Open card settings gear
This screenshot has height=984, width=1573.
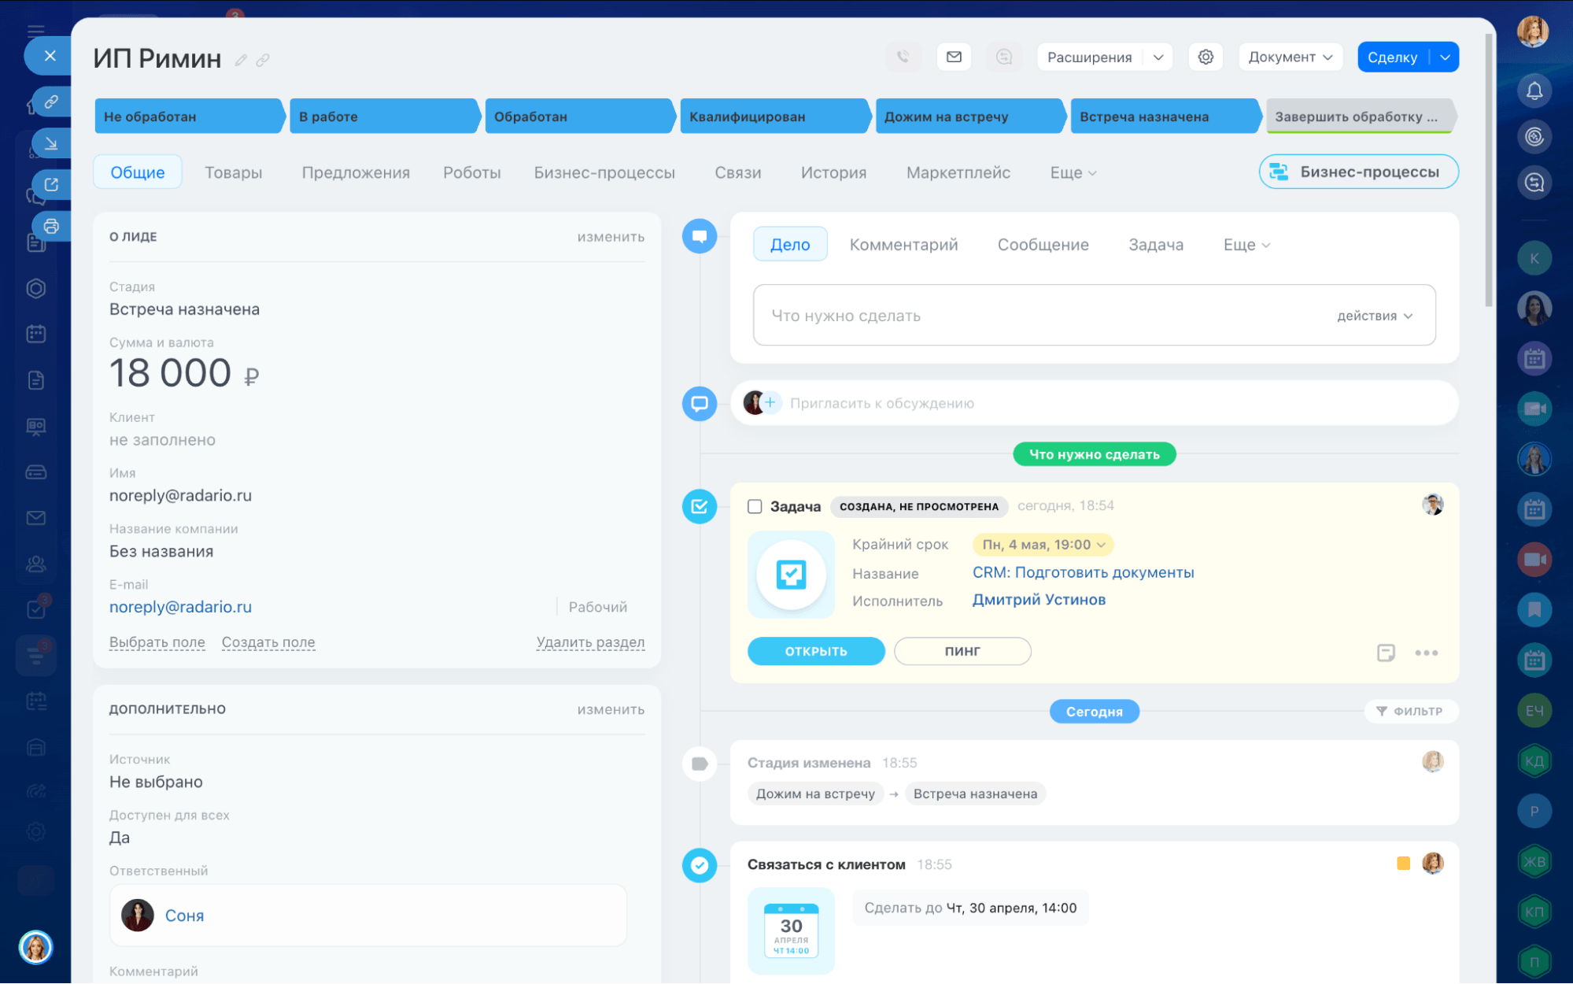point(1206,57)
